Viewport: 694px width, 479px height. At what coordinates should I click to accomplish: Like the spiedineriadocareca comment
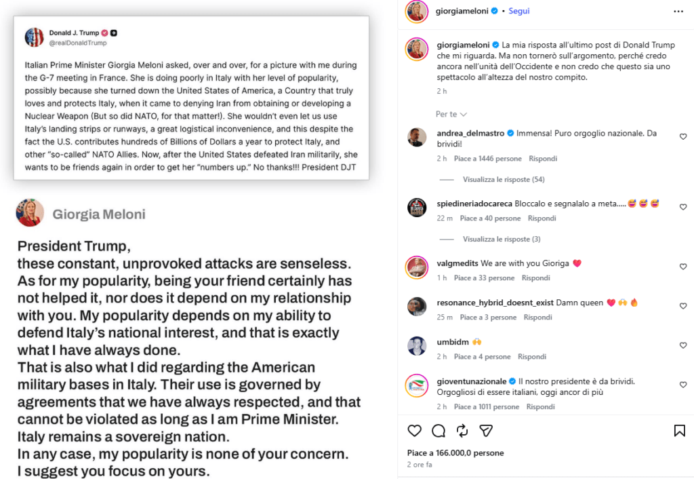click(x=683, y=207)
